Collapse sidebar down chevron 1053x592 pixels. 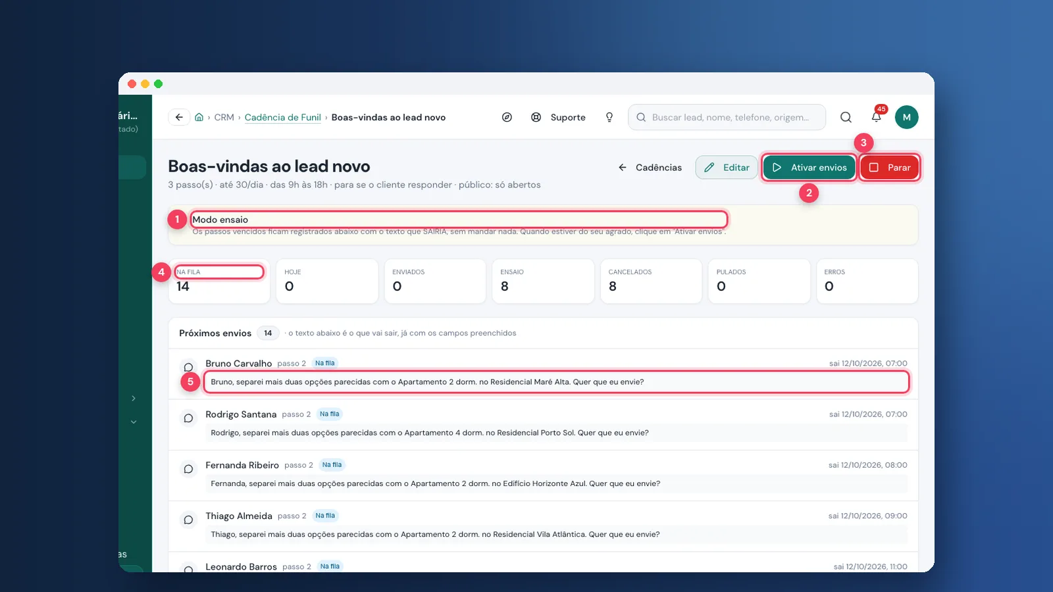click(134, 422)
